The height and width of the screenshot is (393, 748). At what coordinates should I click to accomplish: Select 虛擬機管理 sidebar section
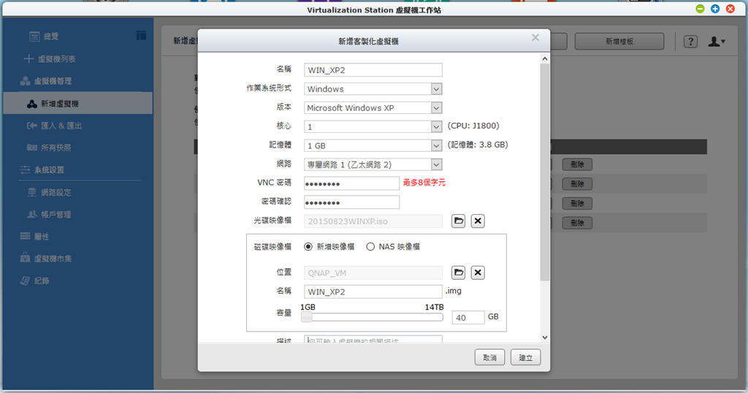tap(53, 81)
